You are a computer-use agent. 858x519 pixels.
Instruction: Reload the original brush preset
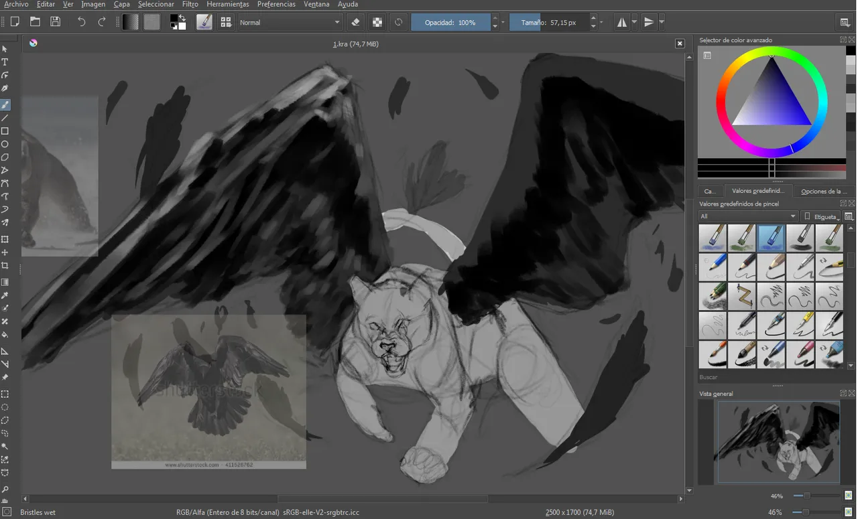[399, 22]
